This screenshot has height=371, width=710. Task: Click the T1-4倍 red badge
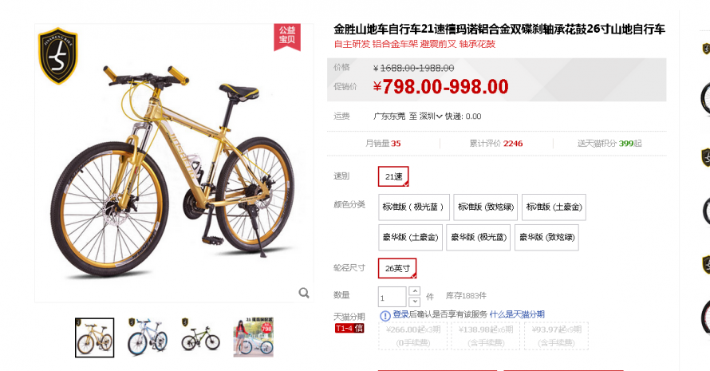point(349,328)
